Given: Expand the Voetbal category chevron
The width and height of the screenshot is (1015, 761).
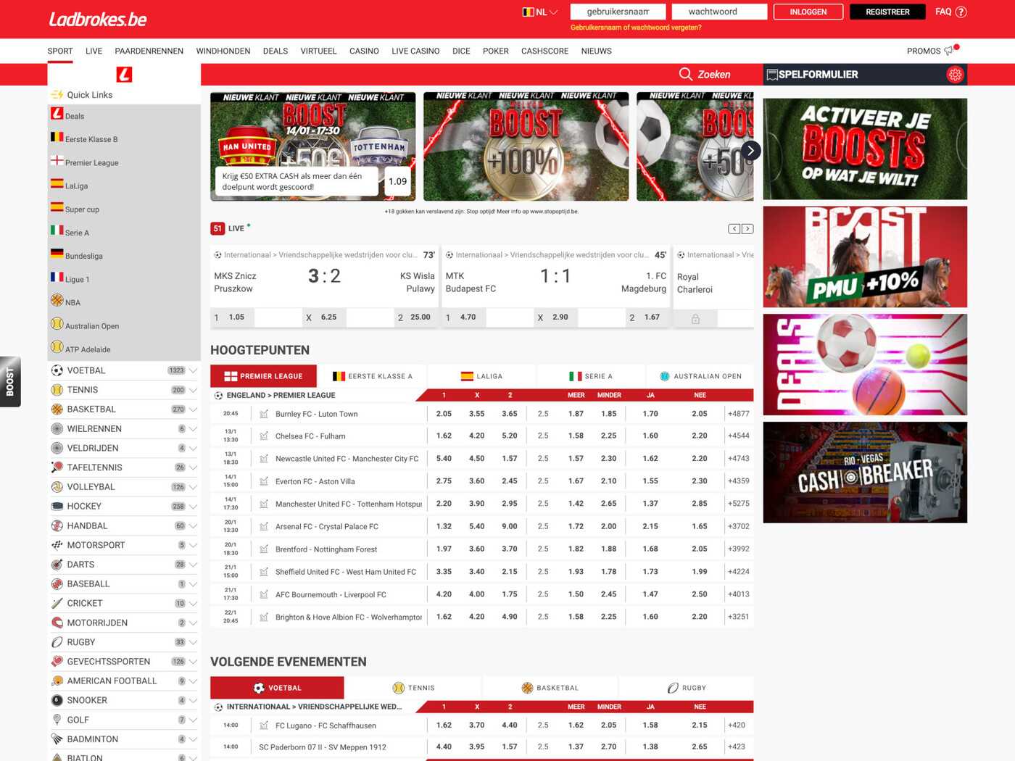Looking at the screenshot, I should tap(193, 370).
